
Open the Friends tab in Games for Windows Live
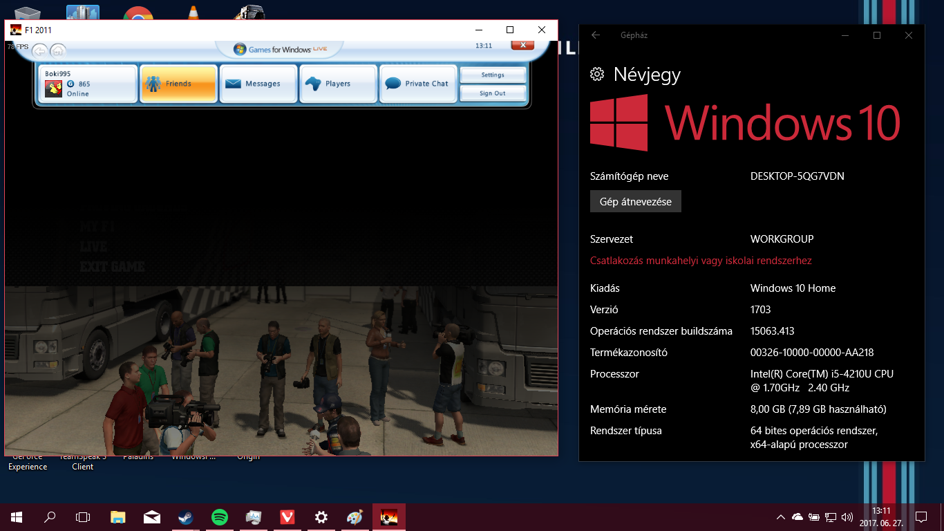178,84
